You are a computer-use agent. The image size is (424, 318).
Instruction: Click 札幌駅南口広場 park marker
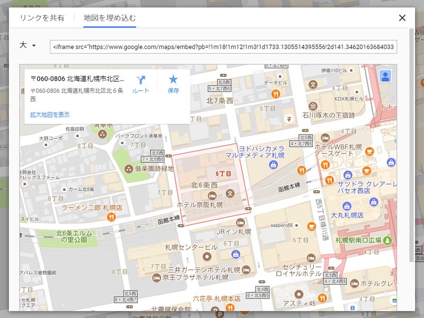[387, 240]
